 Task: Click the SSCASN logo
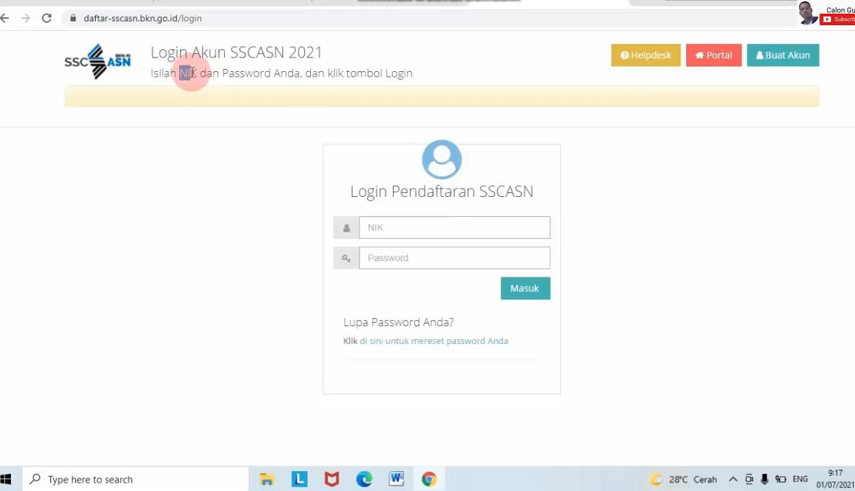pyautogui.click(x=98, y=62)
